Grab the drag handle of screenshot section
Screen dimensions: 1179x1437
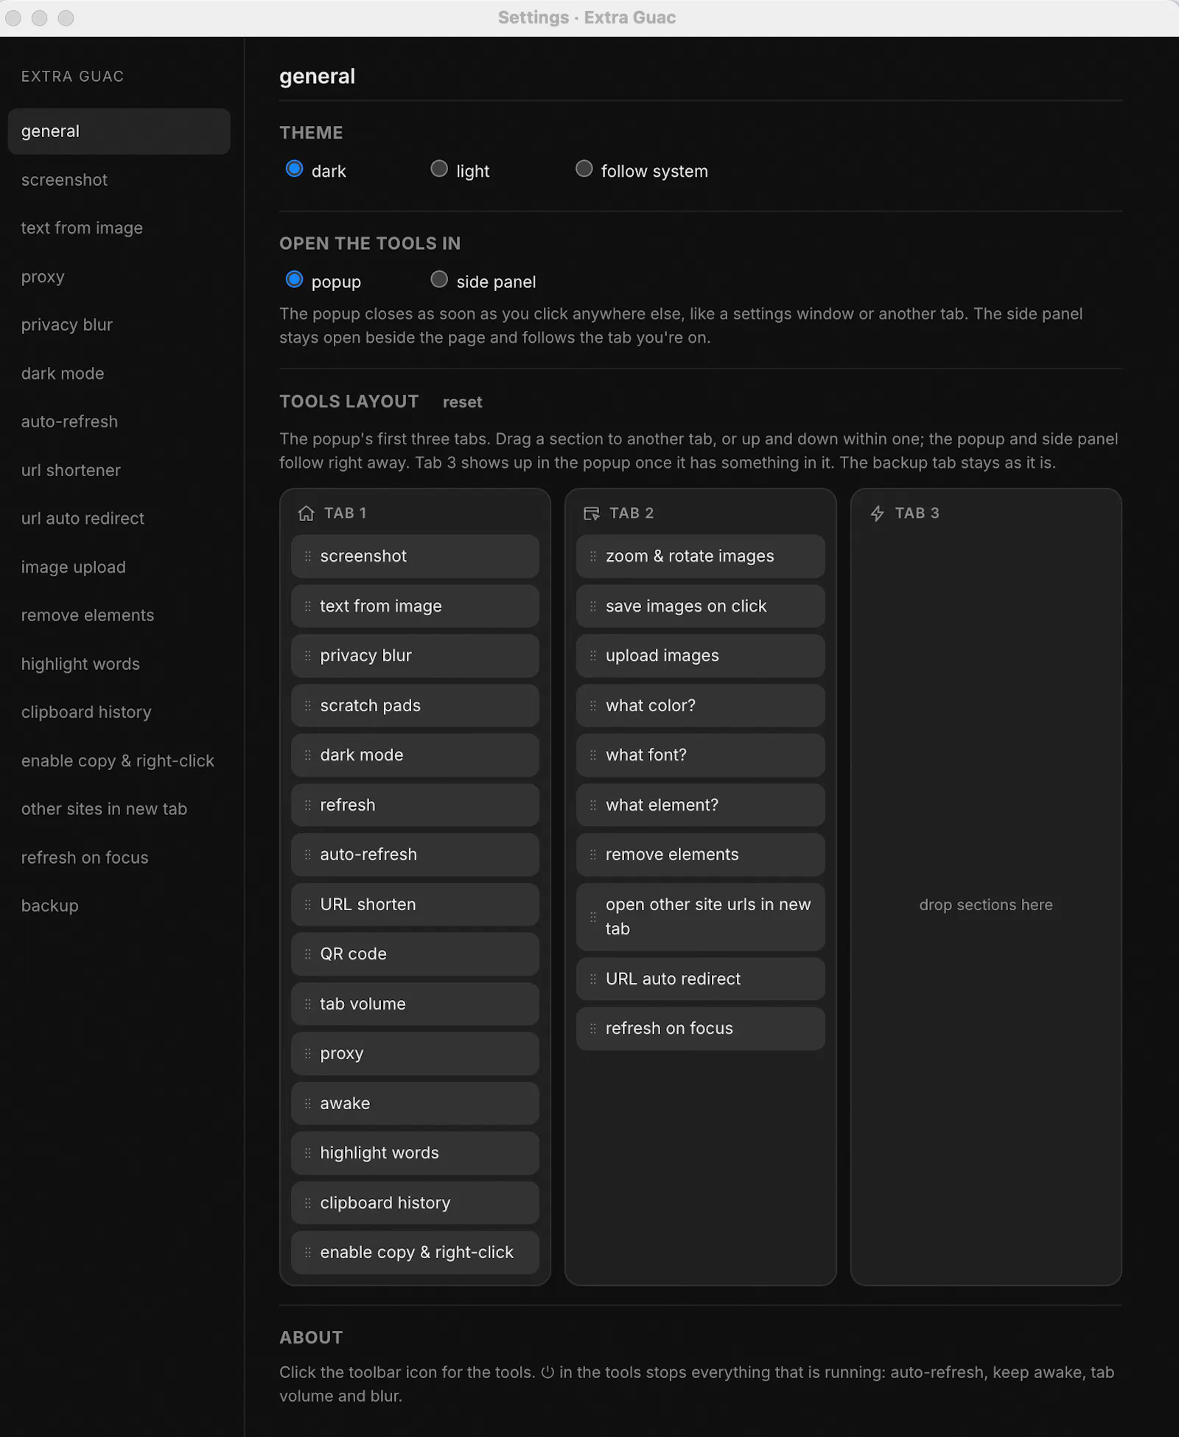tap(308, 556)
